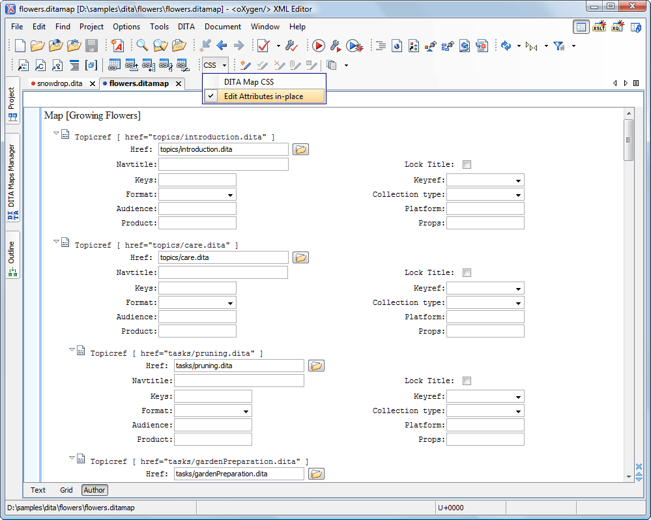The width and height of the screenshot is (651, 520).
Task: Open Format dropdown for pruning.dita topicref
Action: (x=246, y=411)
